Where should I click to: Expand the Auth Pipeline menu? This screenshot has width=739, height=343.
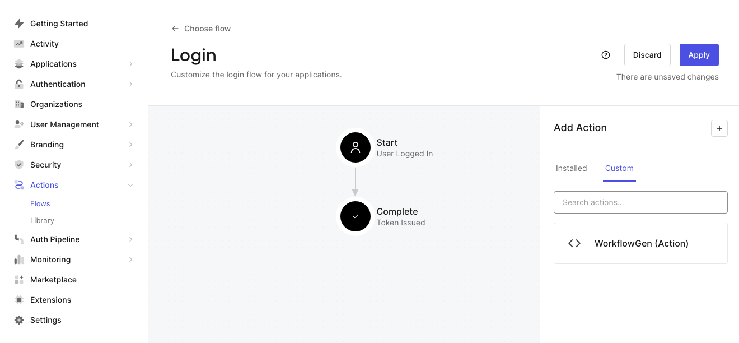130,239
